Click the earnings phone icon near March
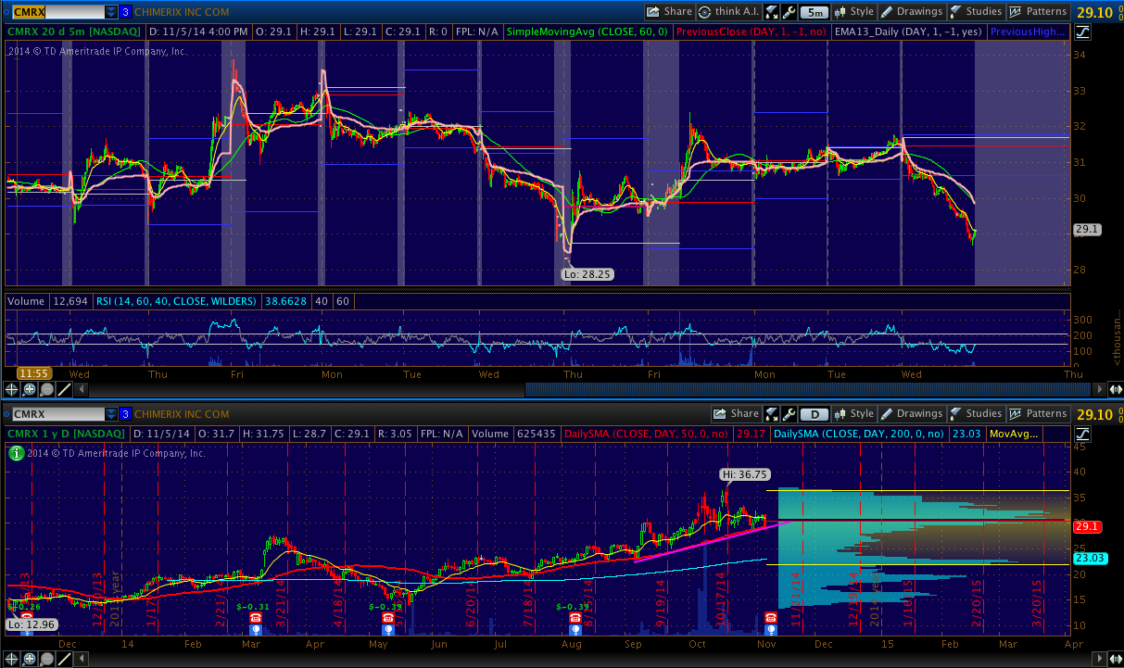This screenshot has width=1124, height=668. 256,618
